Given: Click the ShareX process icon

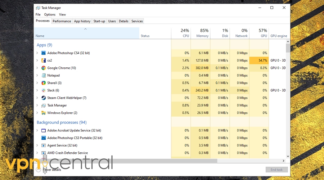Looking at the screenshot, I should (44, 83).
